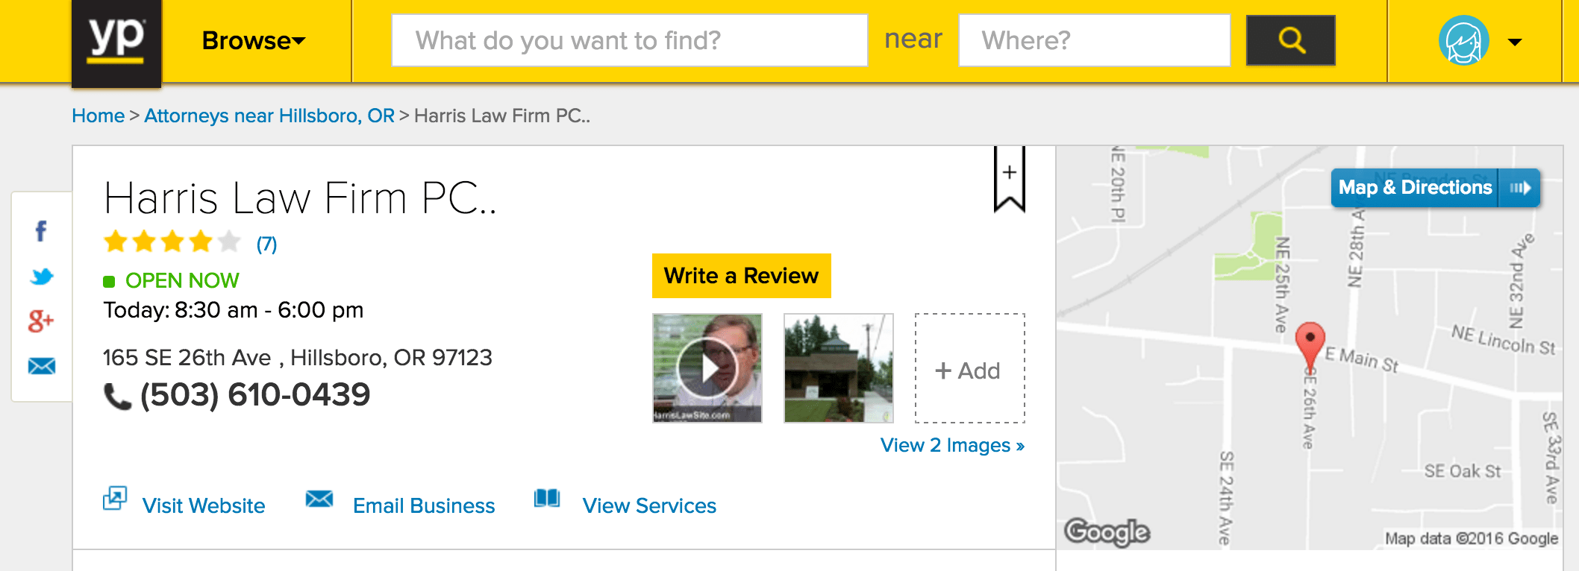Play the video thumbnail
This screenshot has width=1579, height=571.
coord(707,368)
